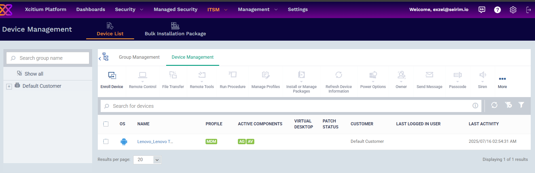The height and width of the screenshot is (173, 535).
Task: Switch to the Group Management tab
Action: coord(139,57)
